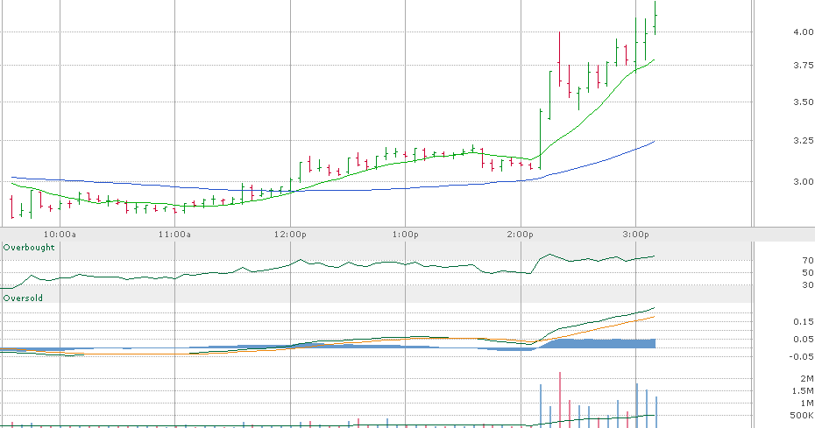The image size is (815, 428).
Task: Click the 3:00p time axis label
Action: [x=635, y=235]
